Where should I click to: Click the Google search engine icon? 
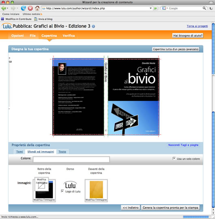(x=164, y=9)
